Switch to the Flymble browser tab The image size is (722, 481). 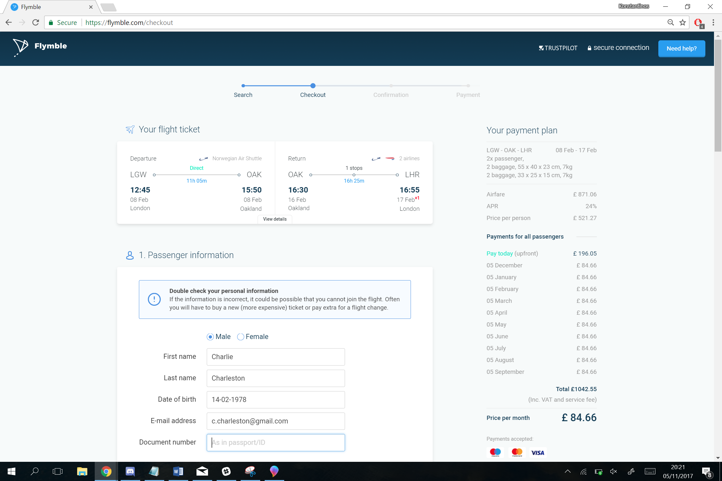(51, 7)
